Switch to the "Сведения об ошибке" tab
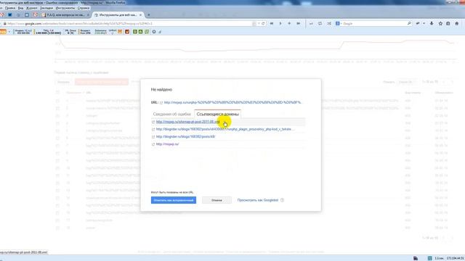 (x=171, y=114)
